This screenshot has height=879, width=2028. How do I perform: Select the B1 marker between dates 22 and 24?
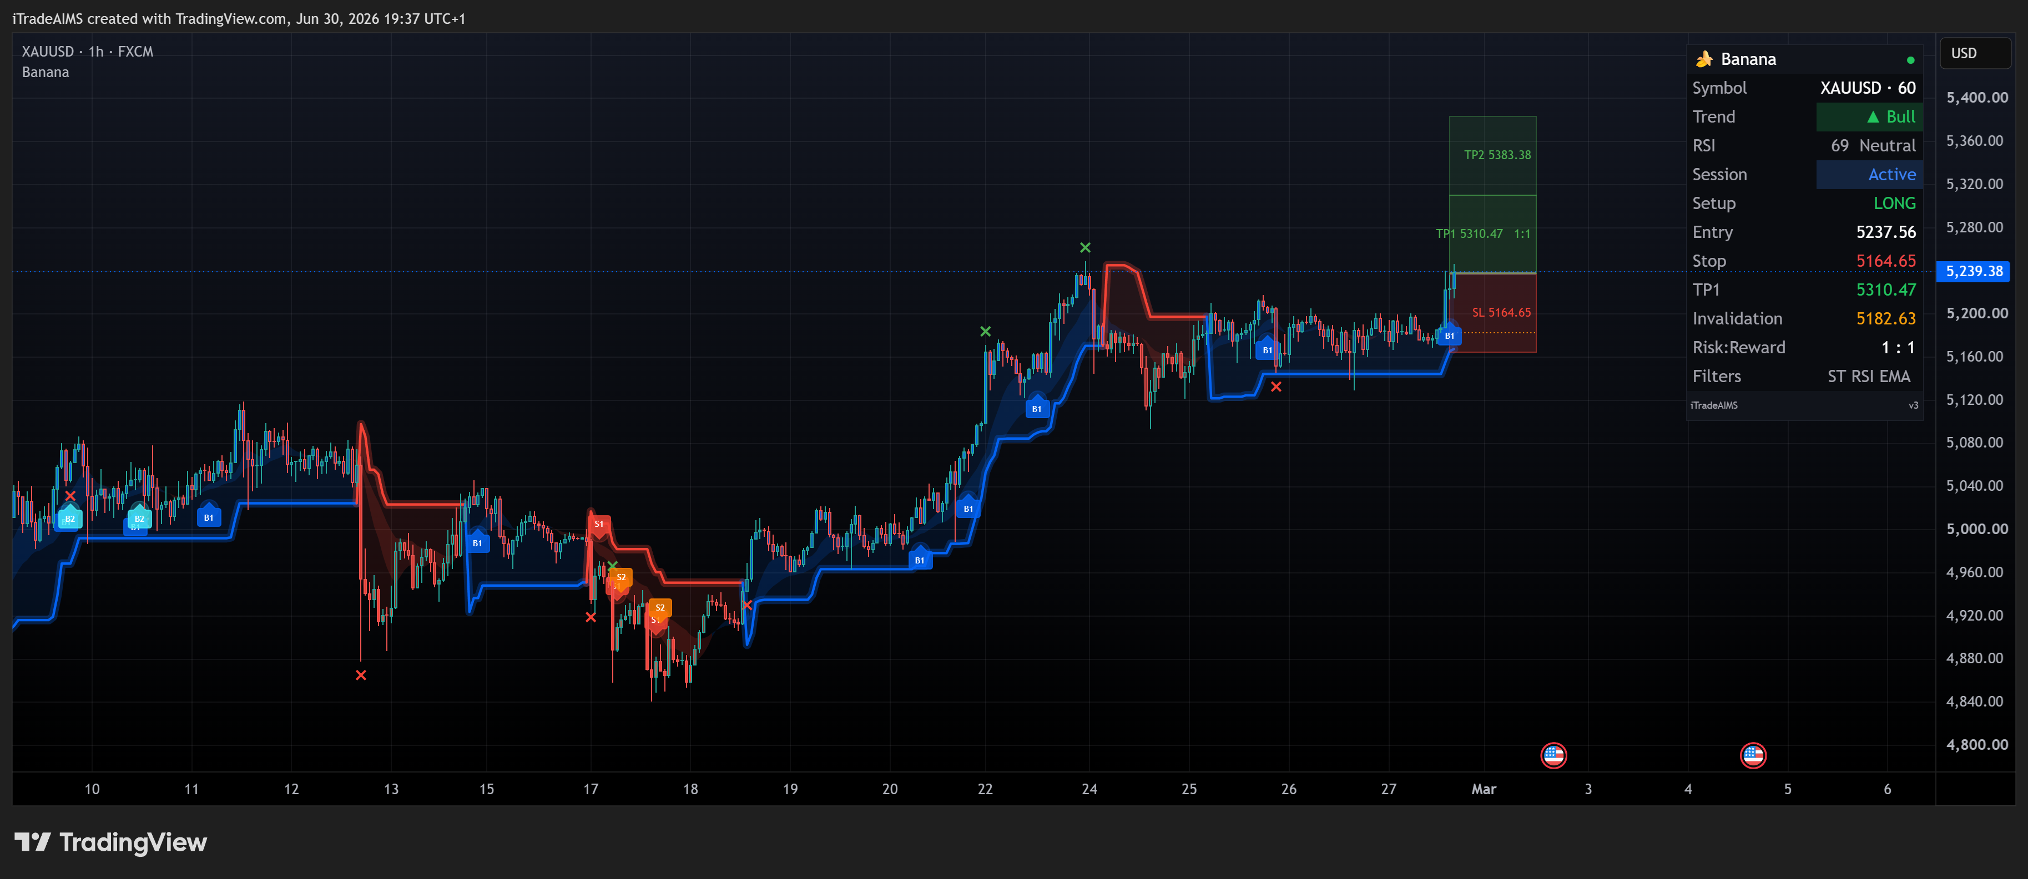coord(1037,408)
